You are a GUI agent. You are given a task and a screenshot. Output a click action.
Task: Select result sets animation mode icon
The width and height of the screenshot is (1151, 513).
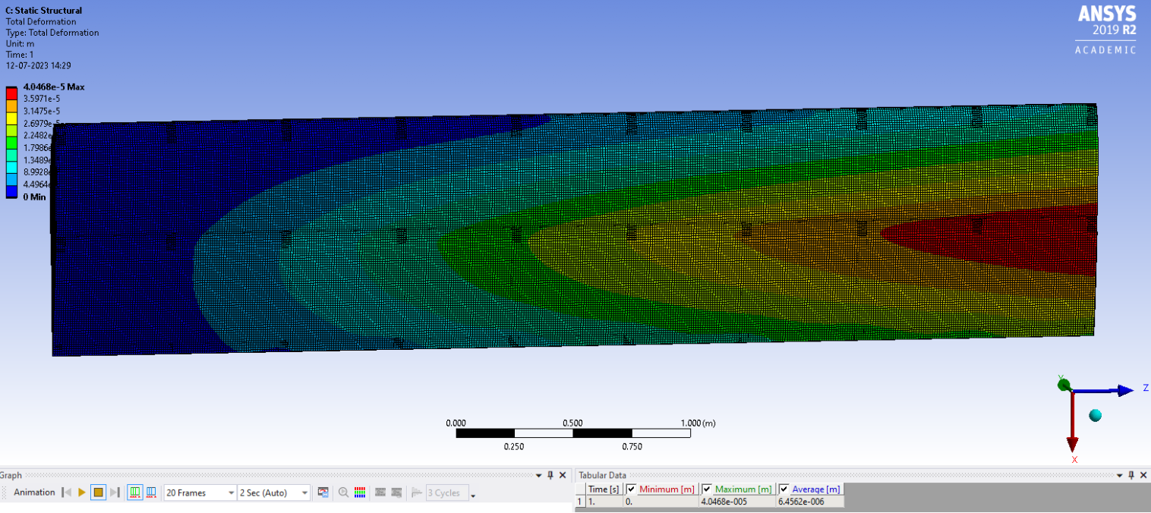[x=151, y=493]
